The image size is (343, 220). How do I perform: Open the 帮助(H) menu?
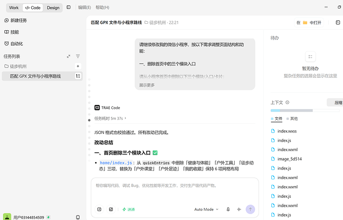pos(102,7)
